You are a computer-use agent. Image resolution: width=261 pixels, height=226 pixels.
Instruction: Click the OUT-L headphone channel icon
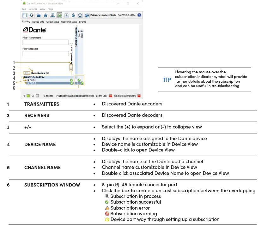coord(28,80)
